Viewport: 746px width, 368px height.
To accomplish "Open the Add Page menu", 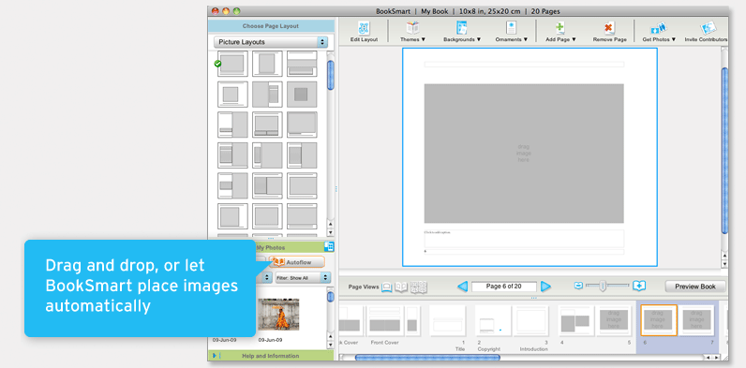I will [x=560, y=32].
